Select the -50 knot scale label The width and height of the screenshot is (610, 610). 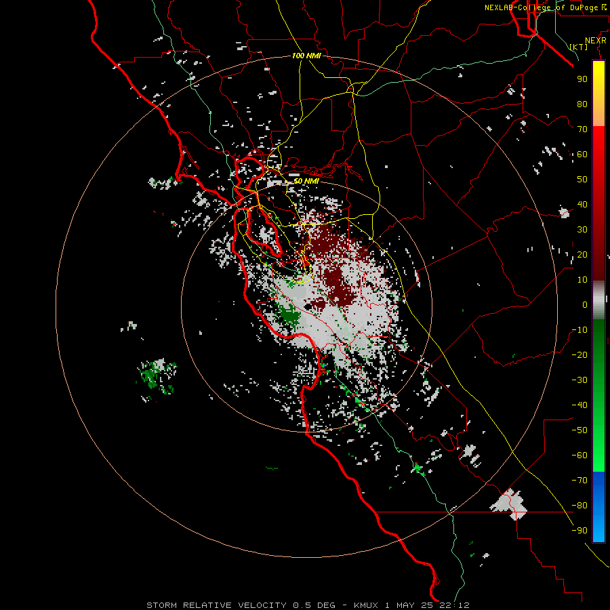[x=579, y=430]
